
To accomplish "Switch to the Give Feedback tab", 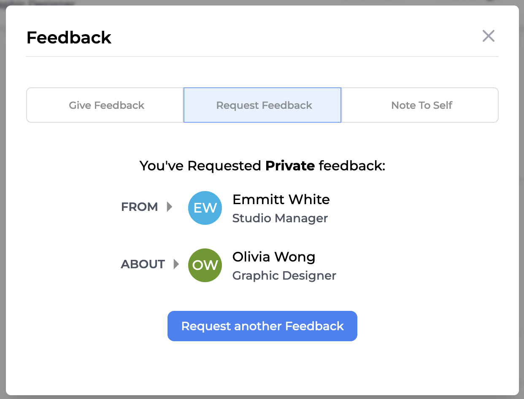I will click(106, 105).
